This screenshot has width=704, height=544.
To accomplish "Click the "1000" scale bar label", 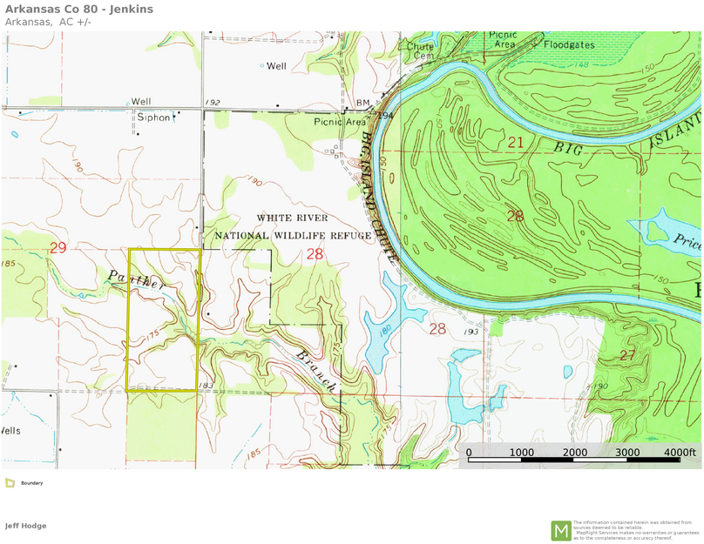I will (x=521, y=452).
